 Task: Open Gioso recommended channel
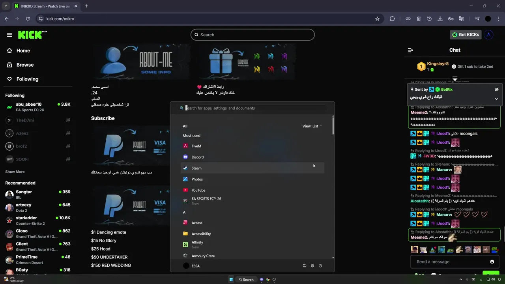click(37, 234)
